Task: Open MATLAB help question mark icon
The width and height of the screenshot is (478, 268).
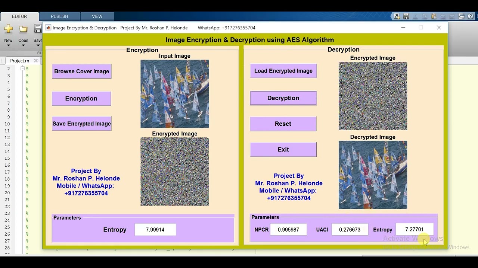Action: tap(471, 16)
